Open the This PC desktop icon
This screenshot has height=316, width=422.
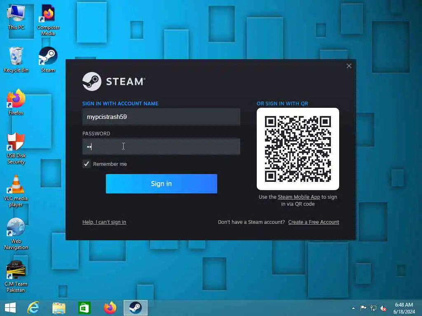(x=16, y=16)
